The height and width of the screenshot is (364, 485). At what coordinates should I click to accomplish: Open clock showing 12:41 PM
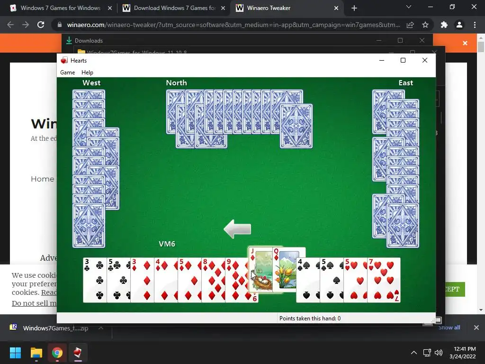click(463, 353)
